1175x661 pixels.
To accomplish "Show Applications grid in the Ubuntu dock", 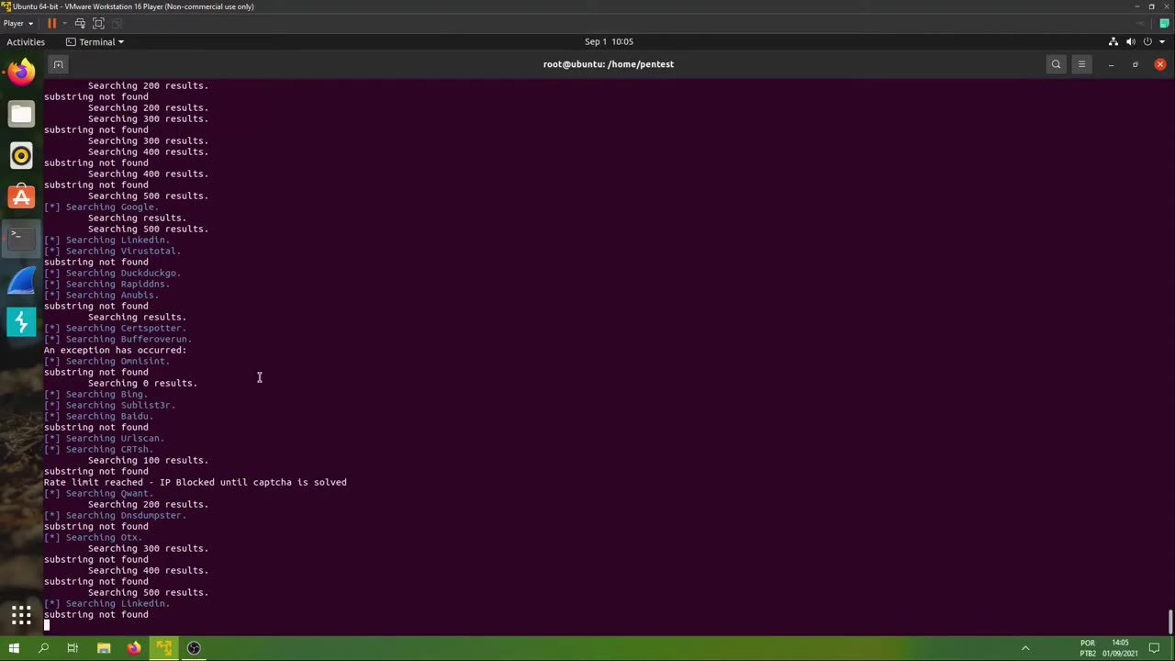I will 21,615.
